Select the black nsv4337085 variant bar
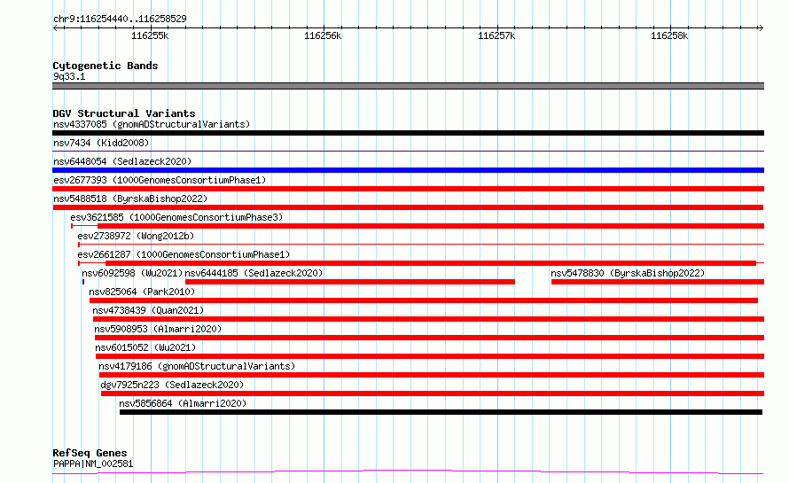This screenshot has width=789, height=483. pyautogui.click(x=408, y=133)
